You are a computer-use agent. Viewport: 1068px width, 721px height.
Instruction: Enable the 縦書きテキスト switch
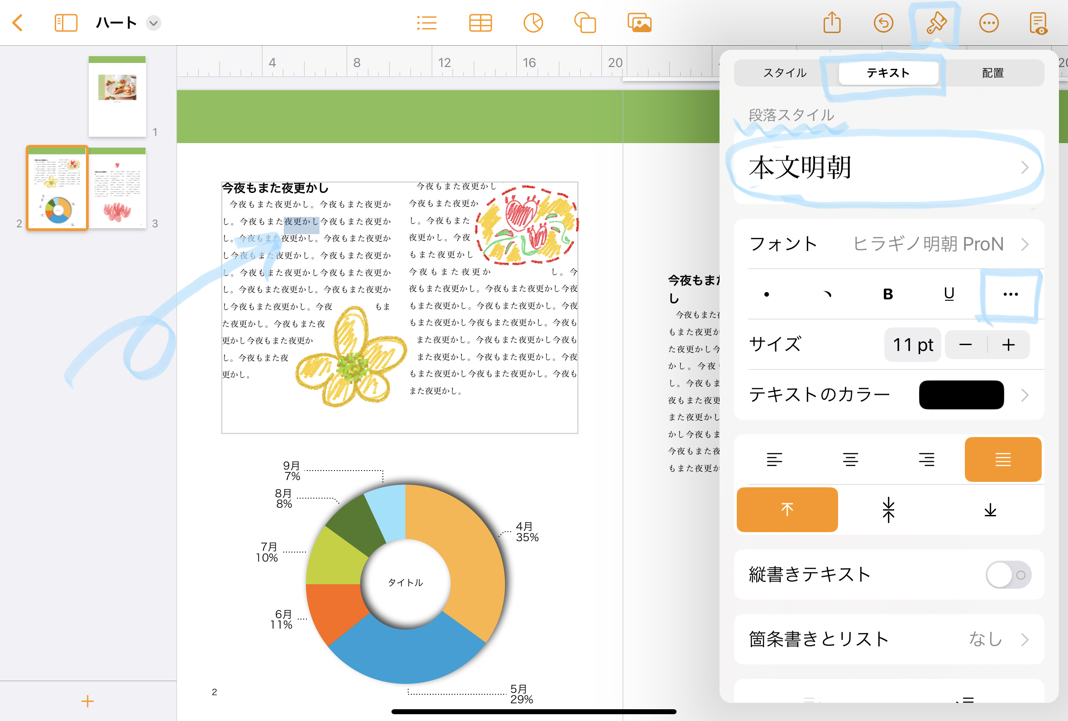tap(1008, 575)
